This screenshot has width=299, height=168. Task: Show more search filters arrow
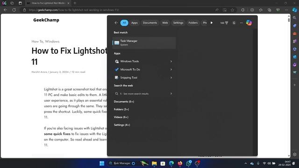212,23
